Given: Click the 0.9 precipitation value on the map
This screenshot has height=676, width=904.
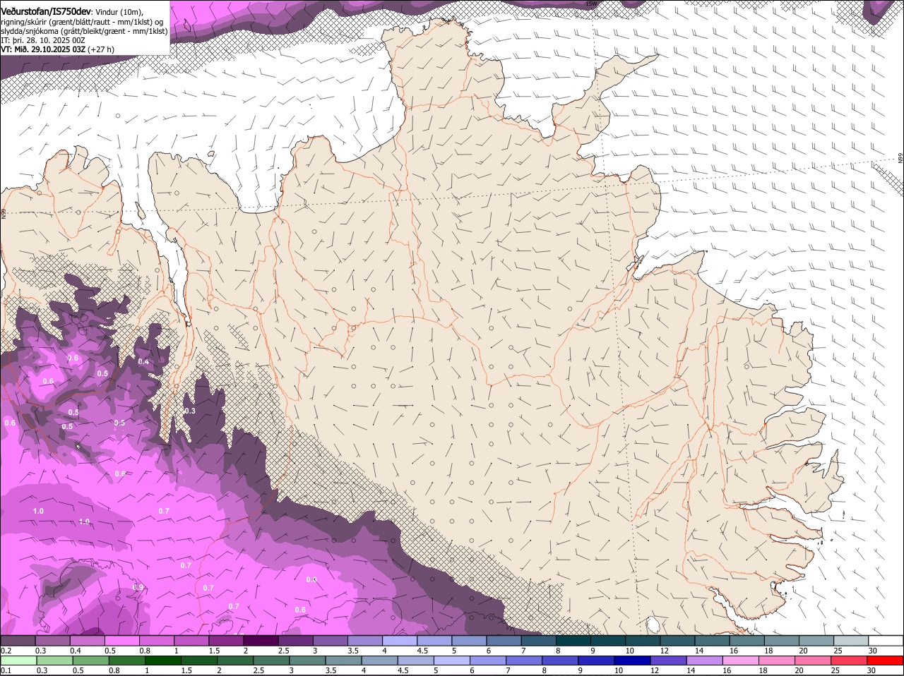Looking at the screenshot, I should pyautogui.click(x=138, y=587).
